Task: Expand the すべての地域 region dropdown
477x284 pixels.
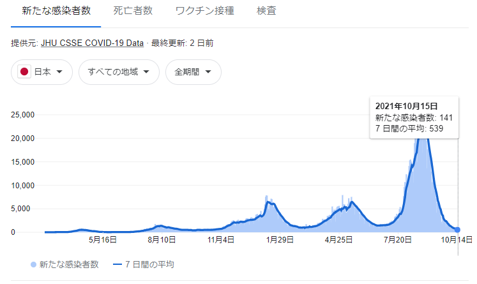Action: (x=119, y=72)
